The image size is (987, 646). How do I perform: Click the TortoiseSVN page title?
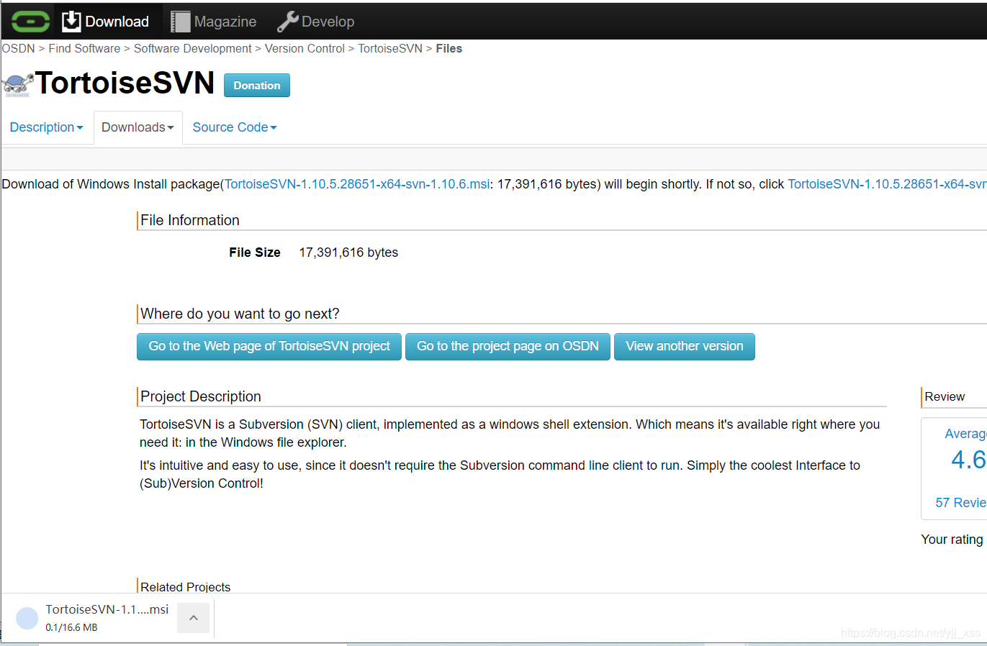pyautogui.click(x=125, y=83)
